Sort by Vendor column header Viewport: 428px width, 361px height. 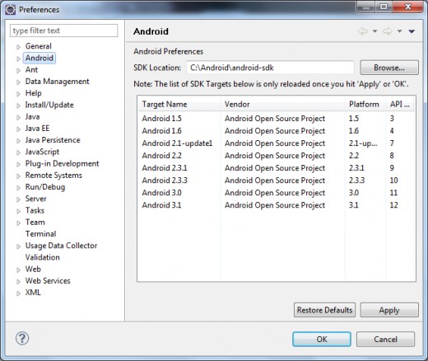tap(282, 104)
